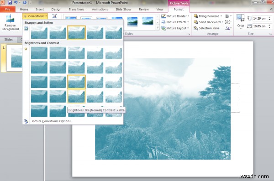Select Brightness 0% Contrast +20% thumbnail, fourth row
Screen dimensions: 274x181
(76, 96)
